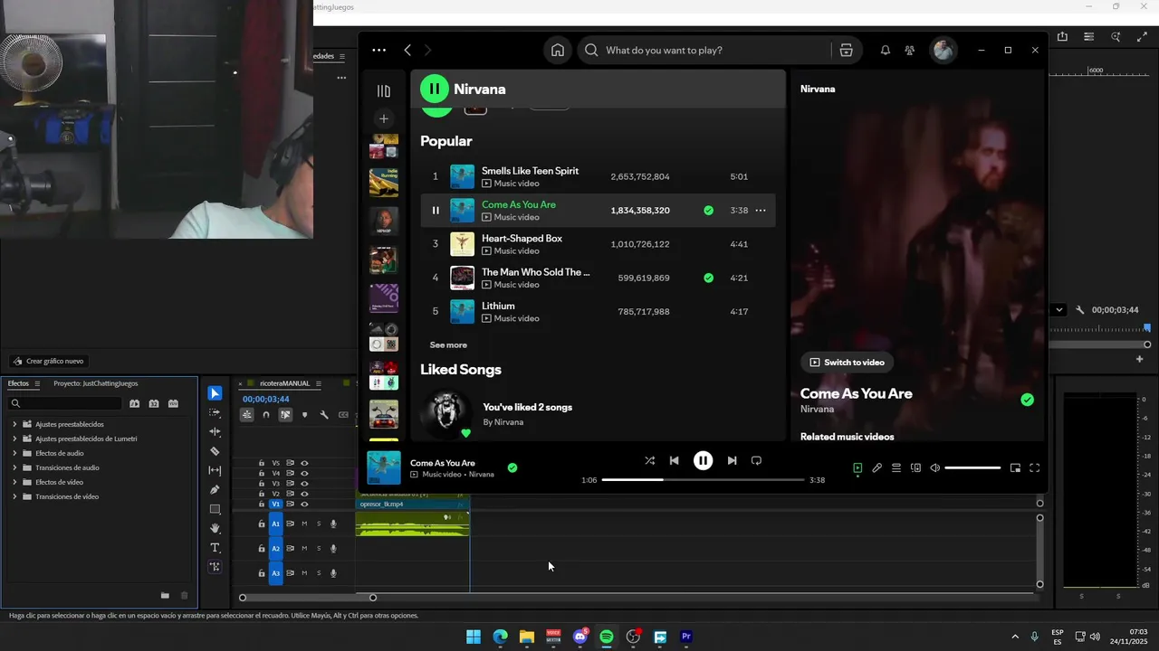Enable voice-over record on A3

pos(333,573)
